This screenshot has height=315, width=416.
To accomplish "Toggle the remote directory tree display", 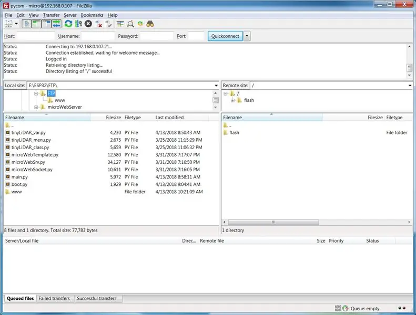I will click(x=46, y=24).
